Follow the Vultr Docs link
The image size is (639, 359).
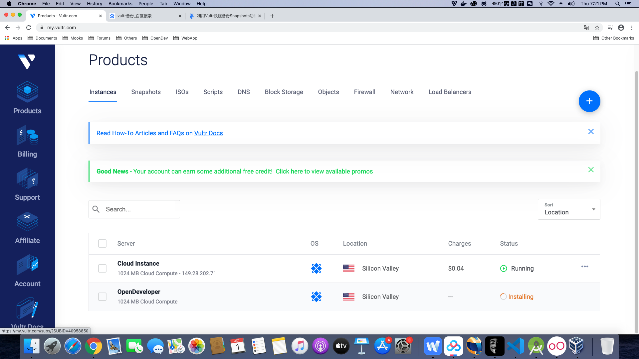208,133
